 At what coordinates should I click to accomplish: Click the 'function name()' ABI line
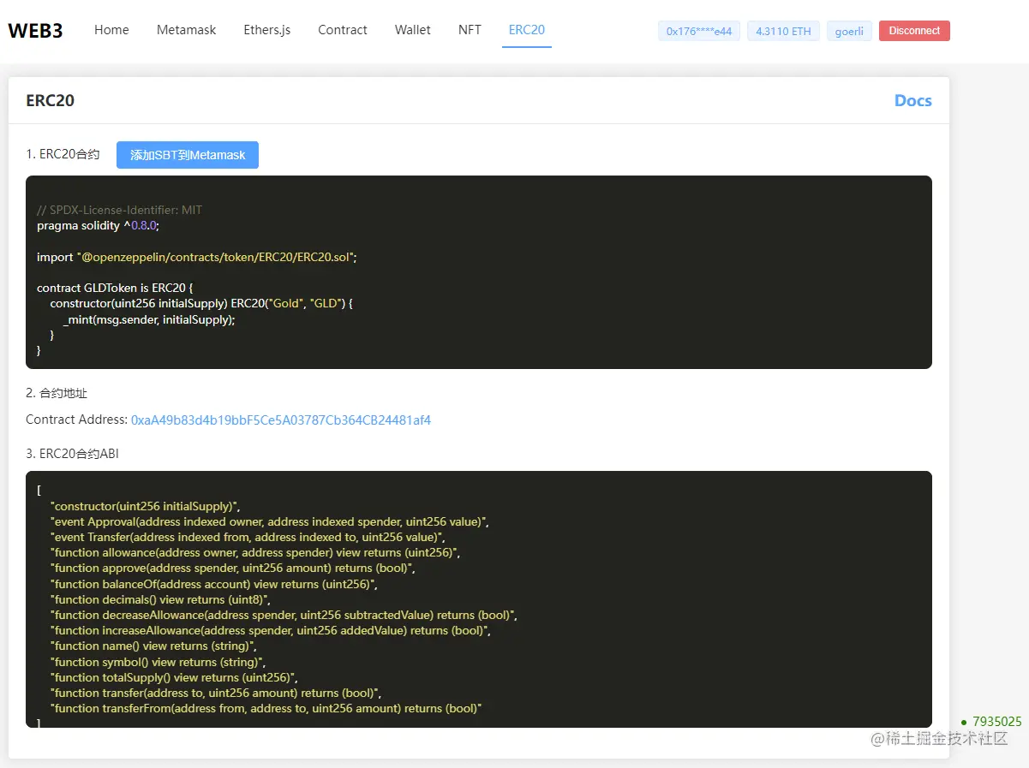(153, 646)
